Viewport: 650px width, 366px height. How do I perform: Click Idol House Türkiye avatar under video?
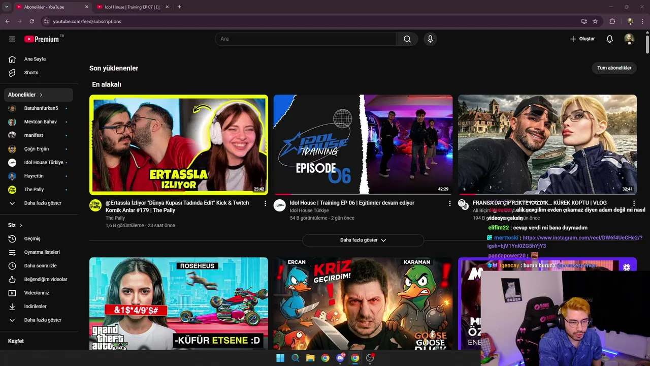click(280, 205)
